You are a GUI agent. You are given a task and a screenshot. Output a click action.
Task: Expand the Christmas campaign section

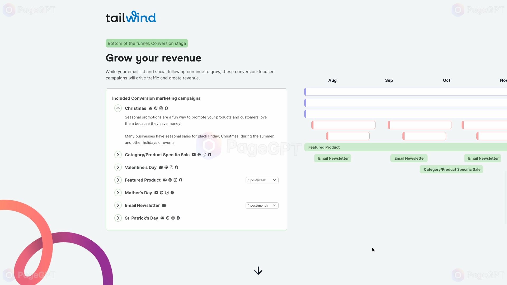click(x=118, y=108)
